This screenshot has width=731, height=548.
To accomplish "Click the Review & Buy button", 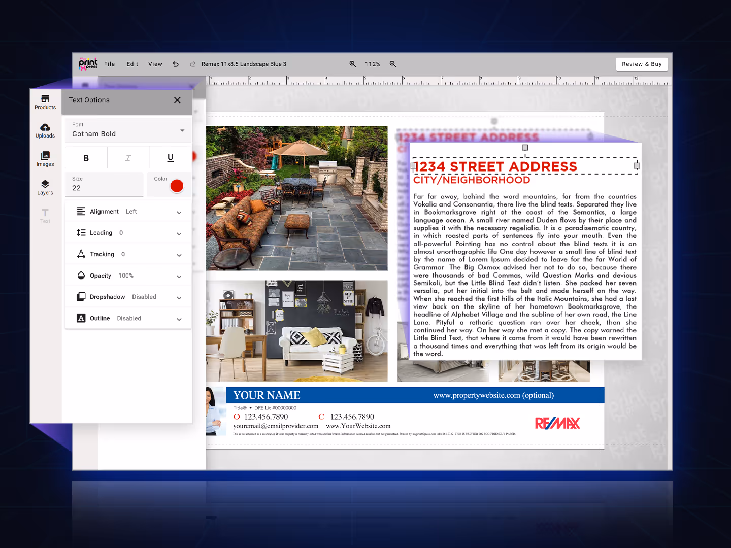I will [x=642, y=64].
